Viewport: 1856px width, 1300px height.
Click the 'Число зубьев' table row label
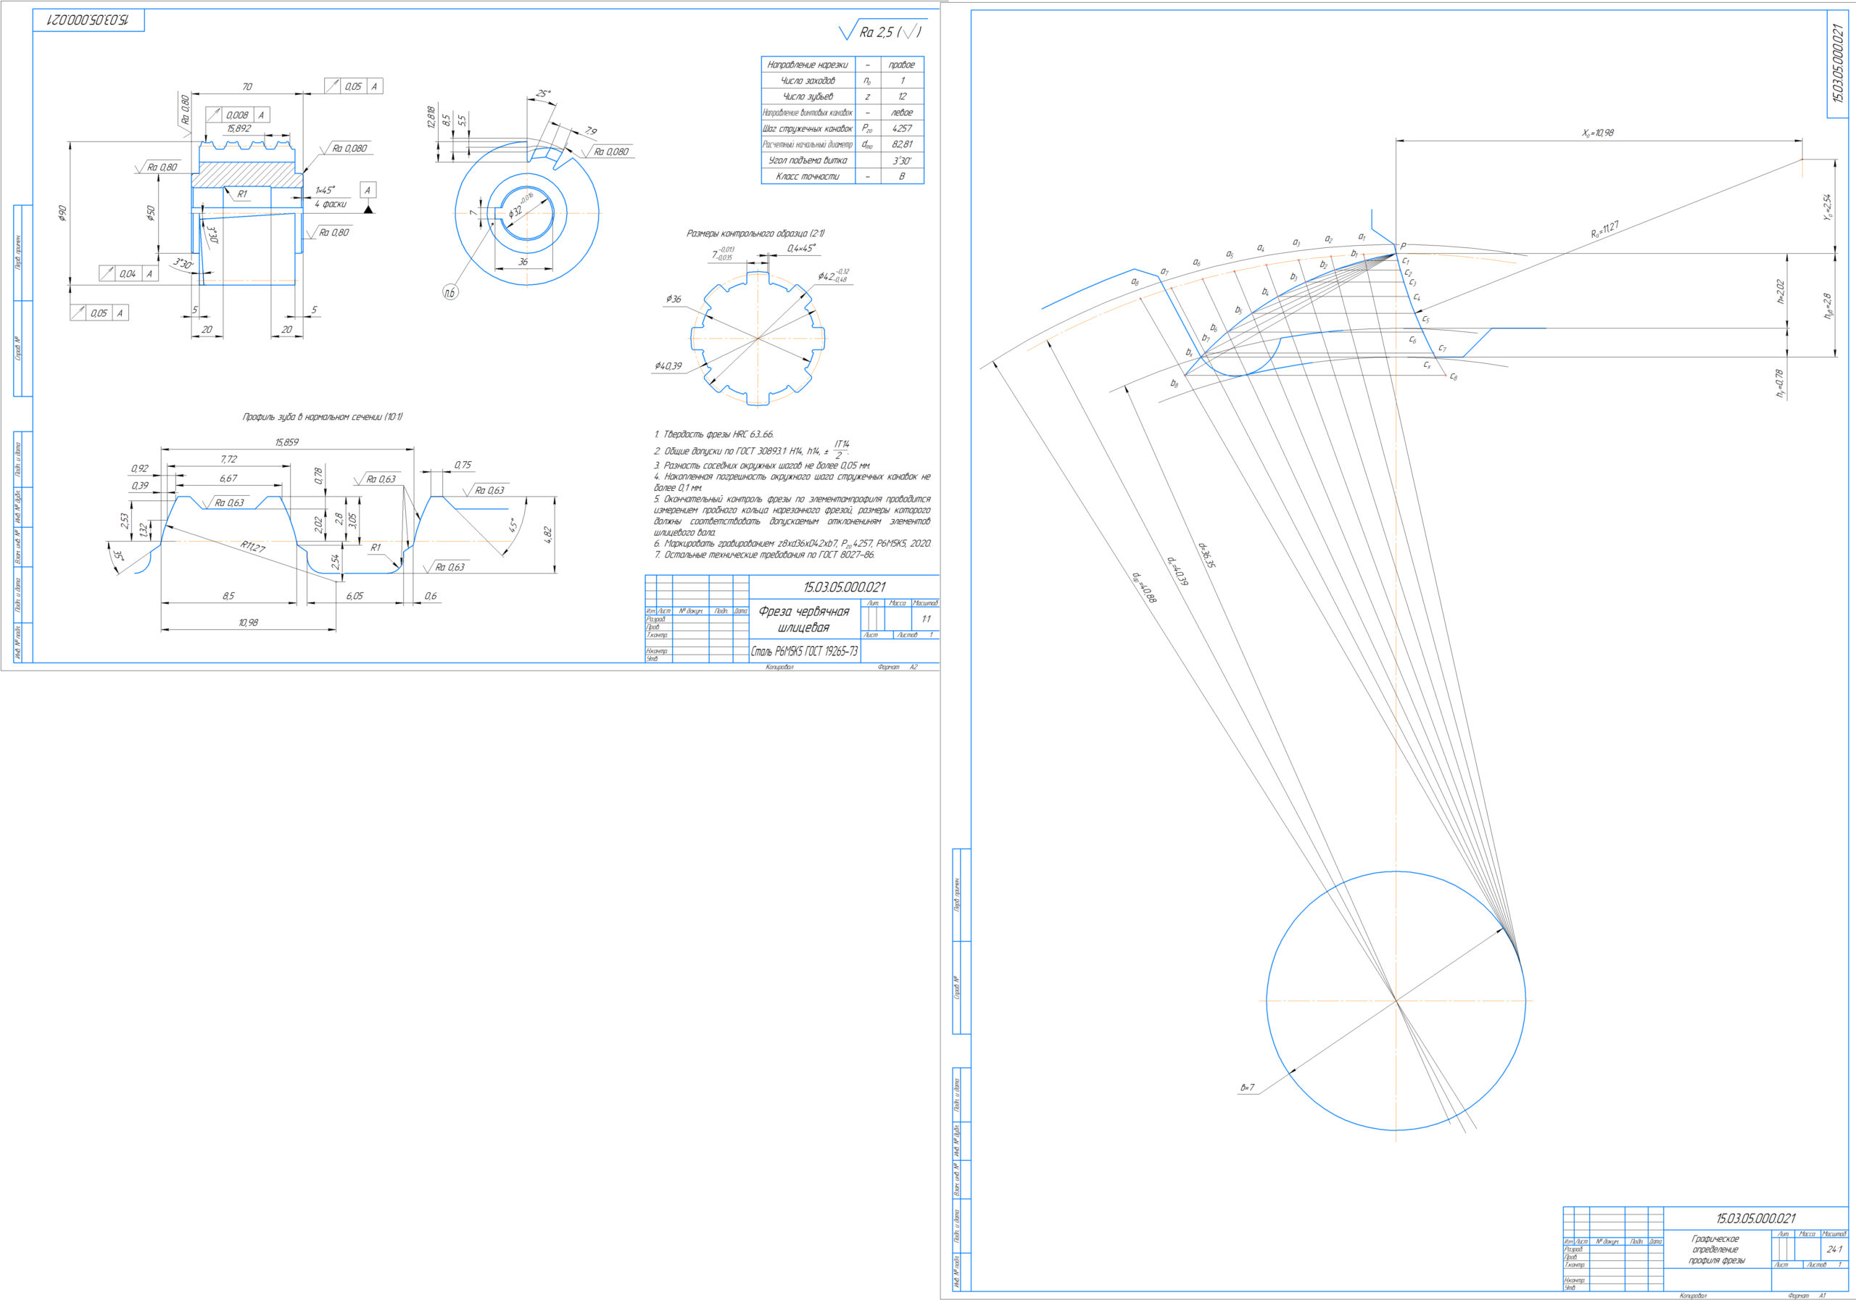[808, 96]
